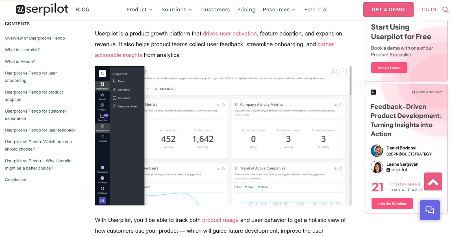Expand the Solutions menu

(177, 10)
